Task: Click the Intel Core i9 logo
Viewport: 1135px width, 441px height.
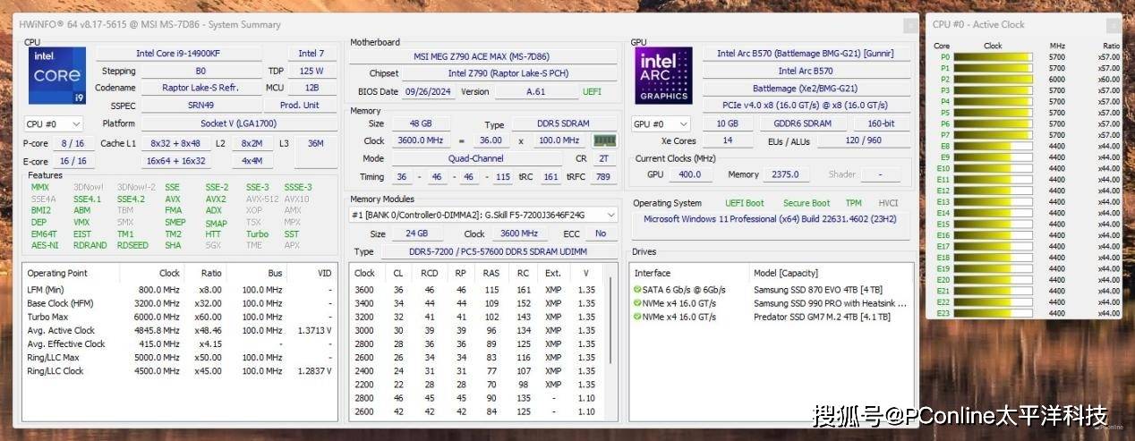Action: (x=56, y=76)
